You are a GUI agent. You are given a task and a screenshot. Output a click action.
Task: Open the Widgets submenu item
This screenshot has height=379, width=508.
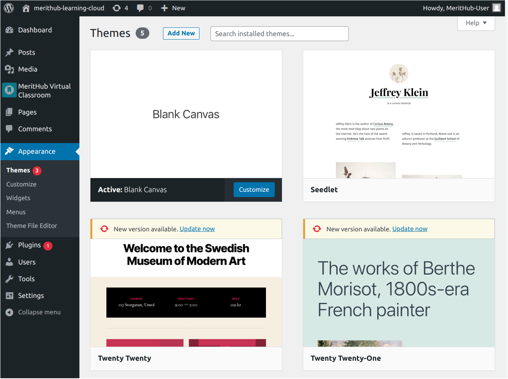(18, 198)
